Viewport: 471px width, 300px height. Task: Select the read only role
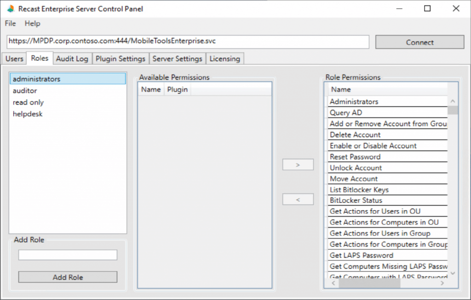[68, 102]
